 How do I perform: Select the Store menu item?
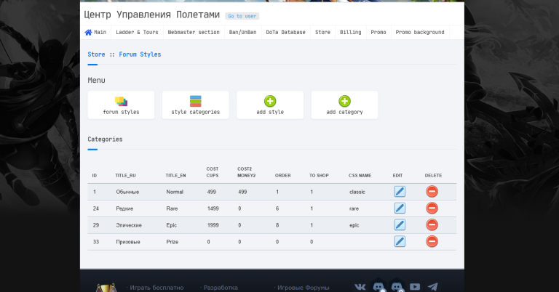coord(322,33)
